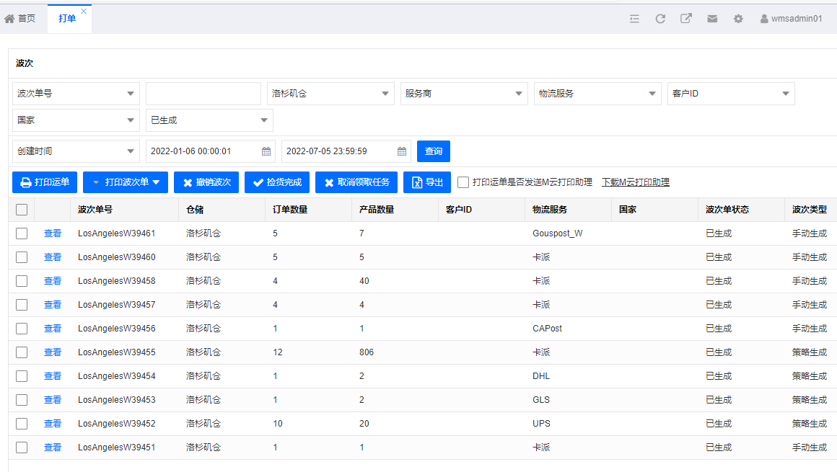Click the home icon in the tab bar

click(x=9, y=19)
